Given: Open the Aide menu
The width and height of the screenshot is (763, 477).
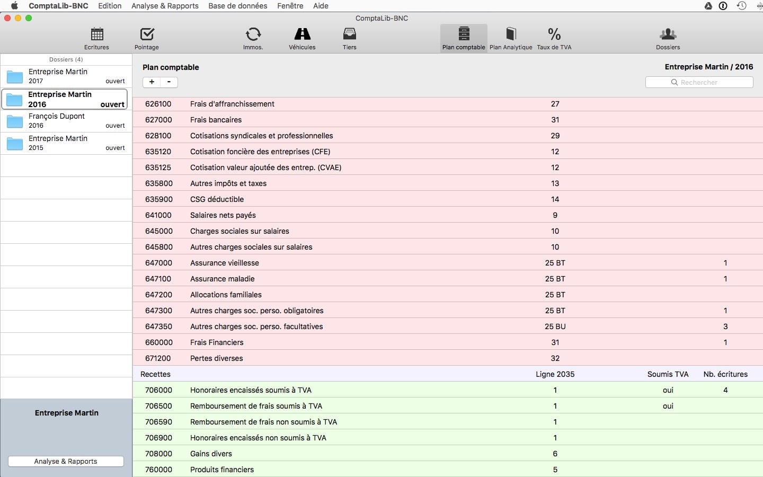Looking at the screenshot, I should pyautogui.click(x=321, y=6).
